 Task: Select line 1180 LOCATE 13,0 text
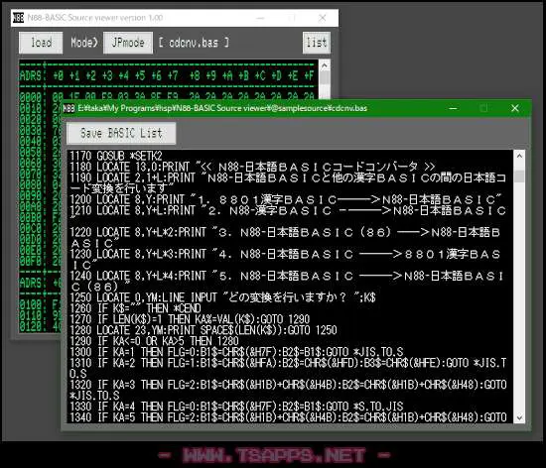(252, 167)
